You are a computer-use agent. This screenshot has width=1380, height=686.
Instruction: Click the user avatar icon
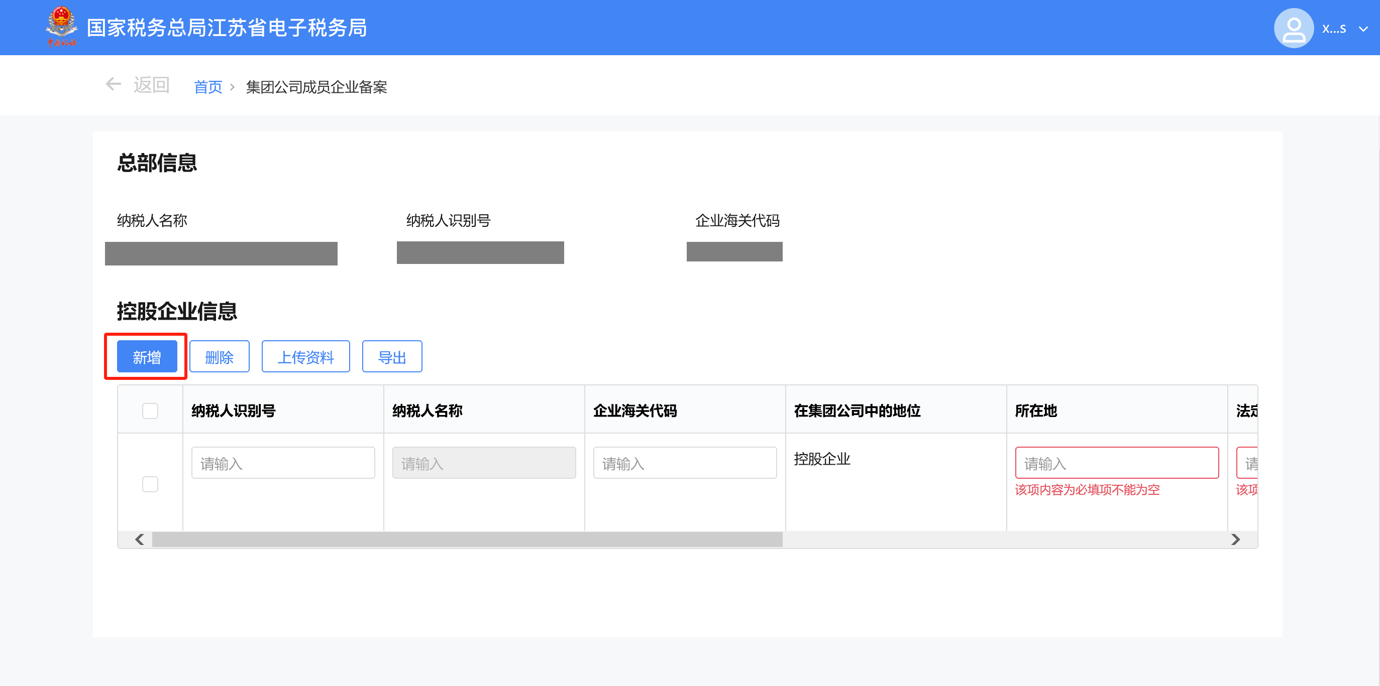(x=1293, y=29)
